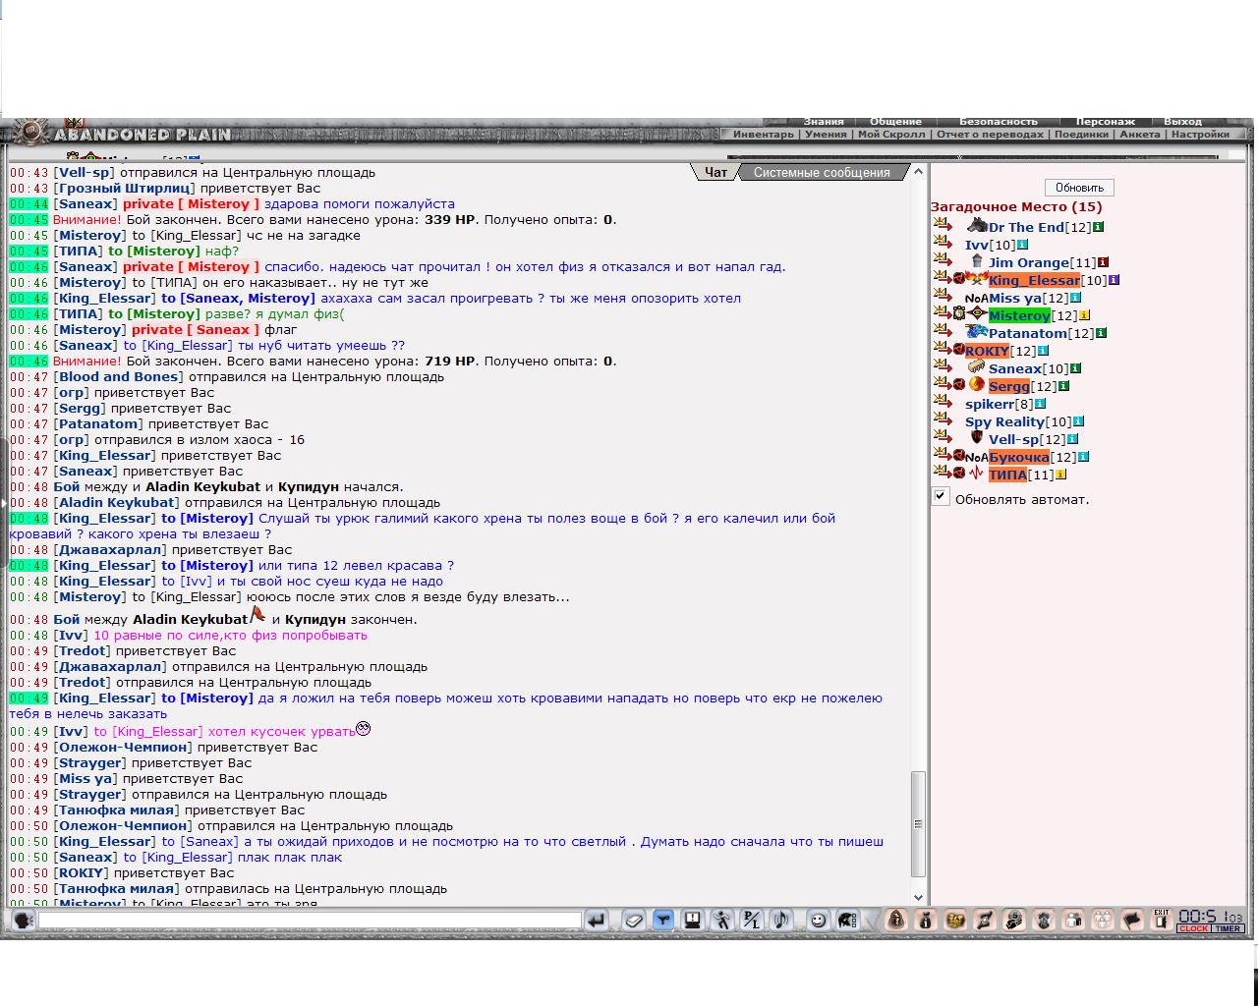This screenshot has width=1258, height=1006.
Task: Click the TIMER button under the clock
Action: (1228, 928)
